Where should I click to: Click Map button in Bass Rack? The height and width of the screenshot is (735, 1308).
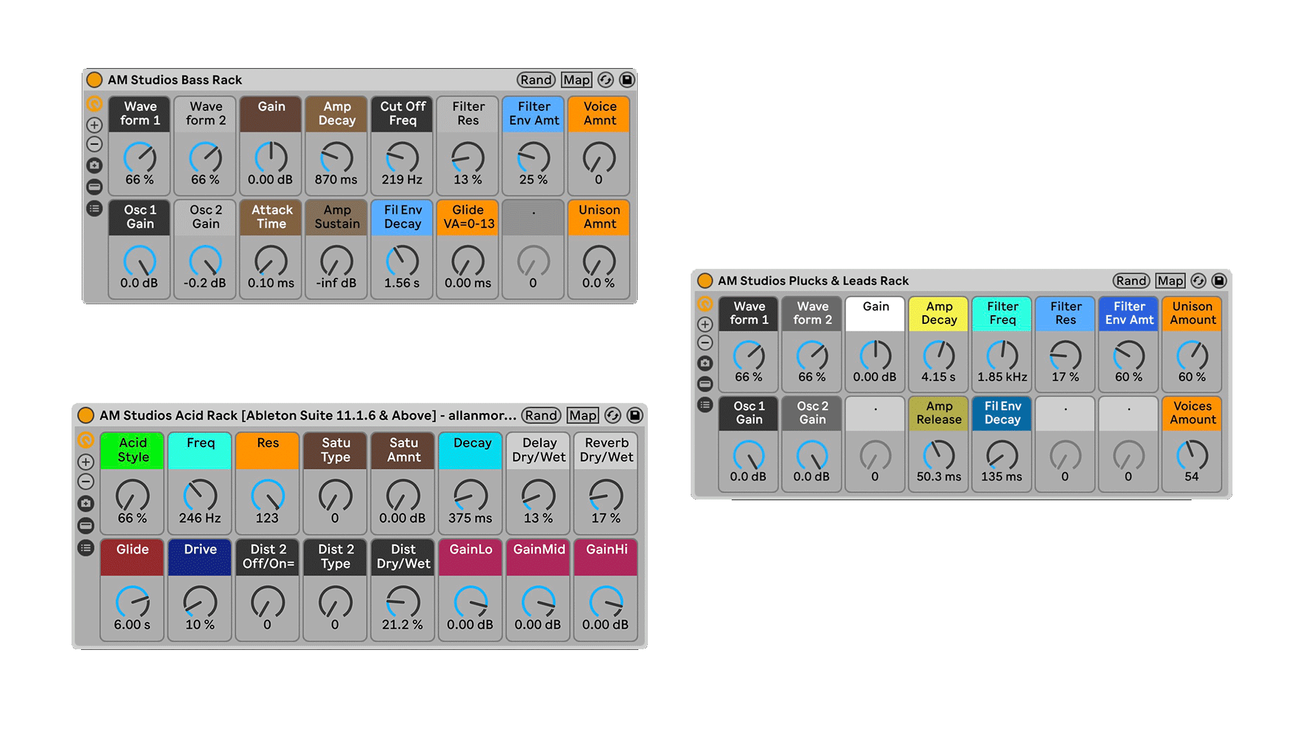tap(576, 80)
